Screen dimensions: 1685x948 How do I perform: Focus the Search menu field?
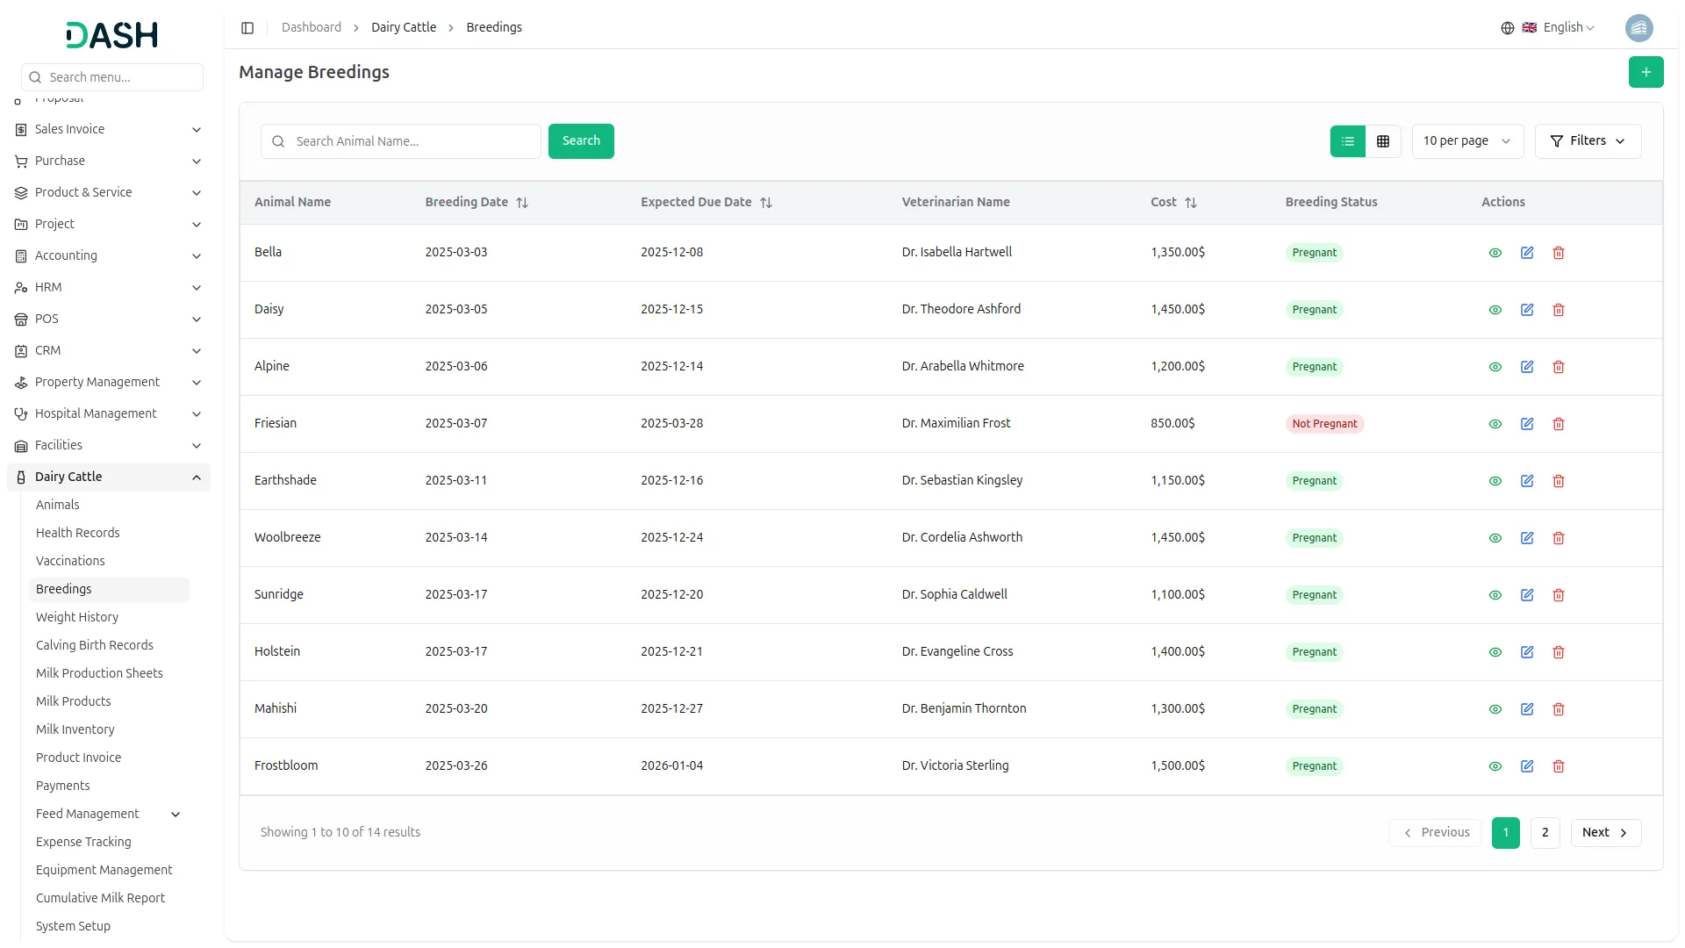111,77
